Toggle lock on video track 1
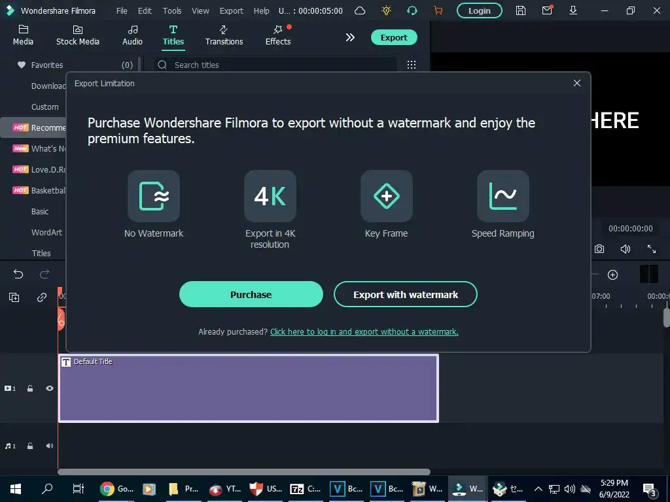Image resolution: width=670 pixels, height=502 pixels. click(30, 388)
